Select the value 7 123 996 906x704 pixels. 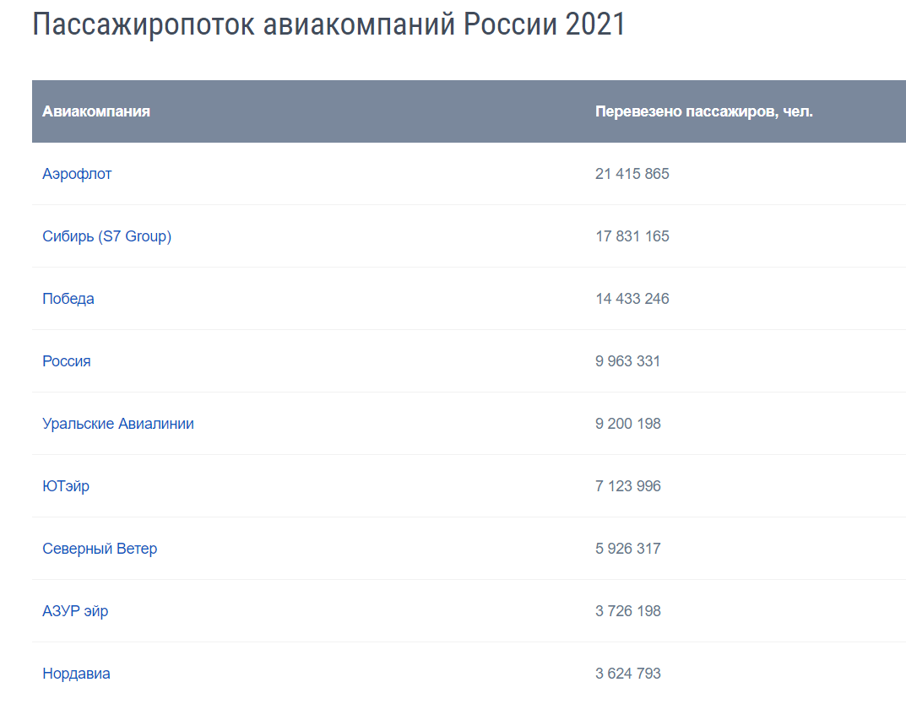pos(628,485)
